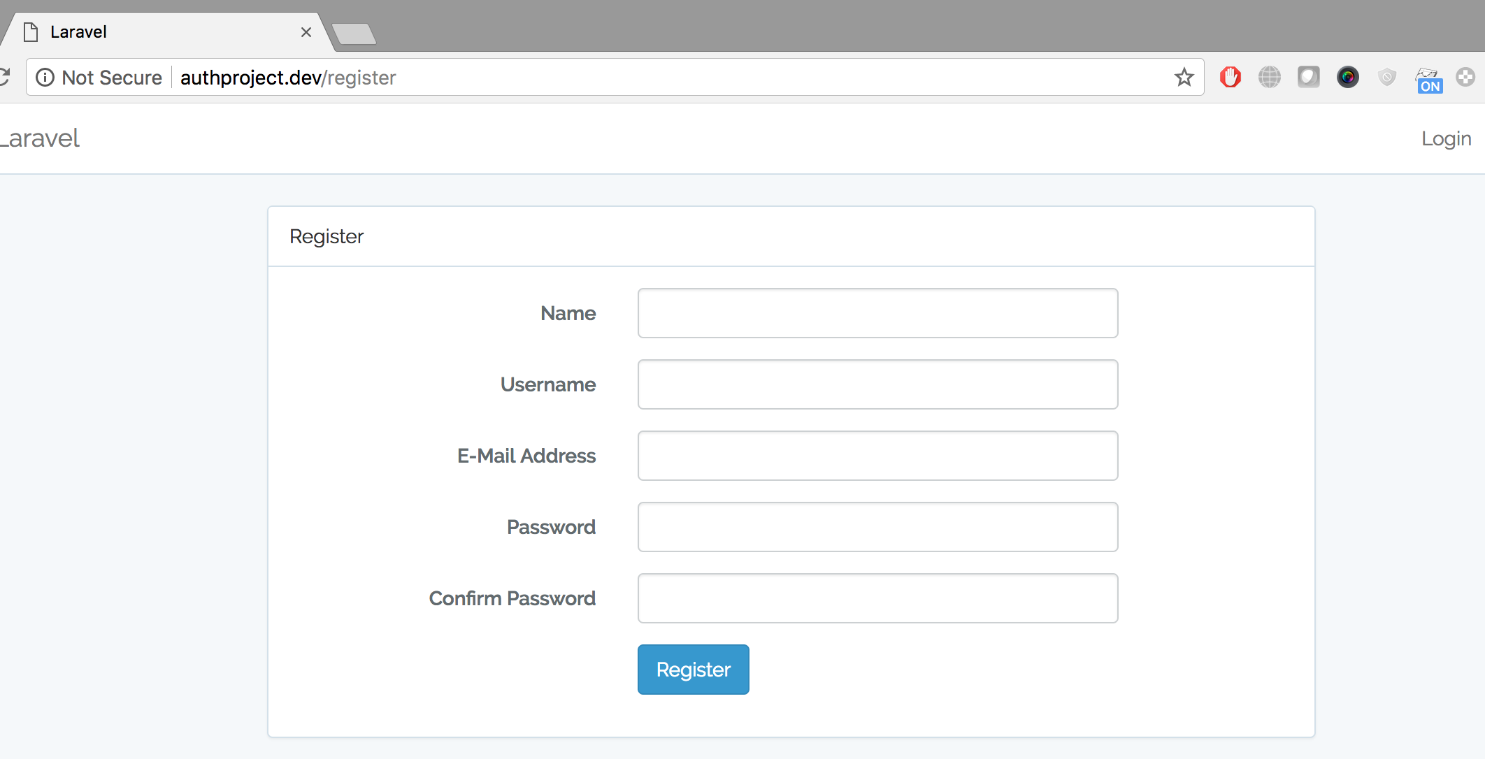
Task: Focus the Username text field
Action: (877, 384)
